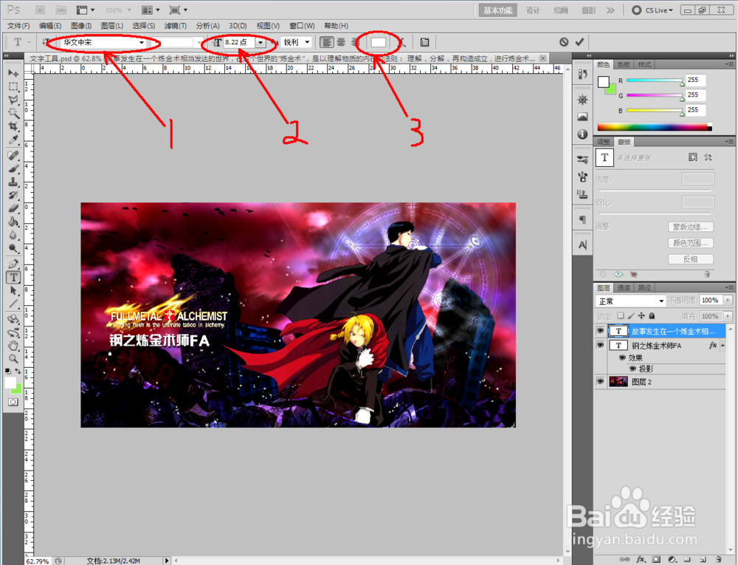Open the Color panel options menu
Image resolution: width=738 pixels, height=565 pixels.
point(729,64)
